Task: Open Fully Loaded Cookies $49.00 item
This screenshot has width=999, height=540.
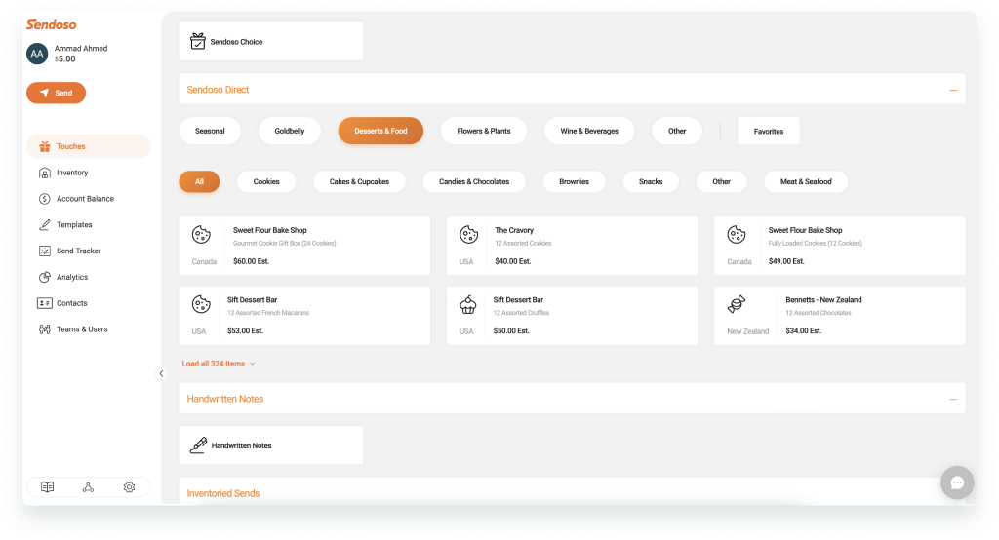Action: click(x=840, y=246)
